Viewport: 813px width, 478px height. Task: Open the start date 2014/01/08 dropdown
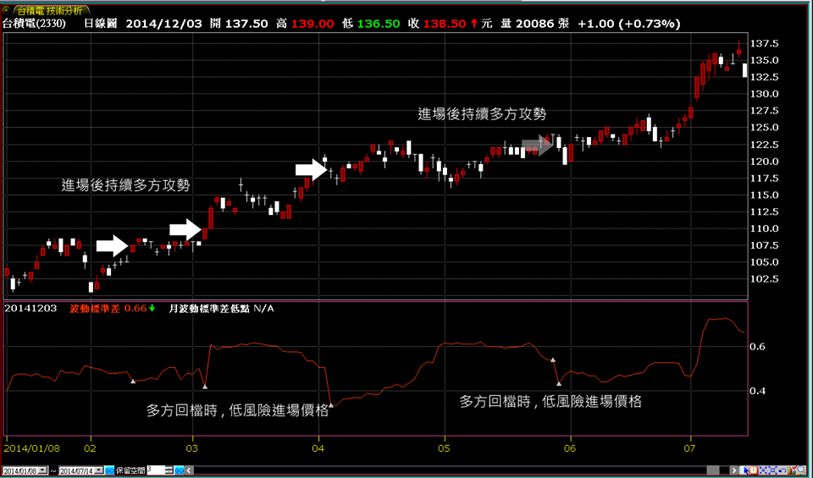point(42,470)
